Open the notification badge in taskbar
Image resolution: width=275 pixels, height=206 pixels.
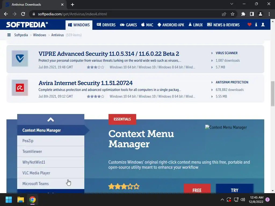(267, 200)
